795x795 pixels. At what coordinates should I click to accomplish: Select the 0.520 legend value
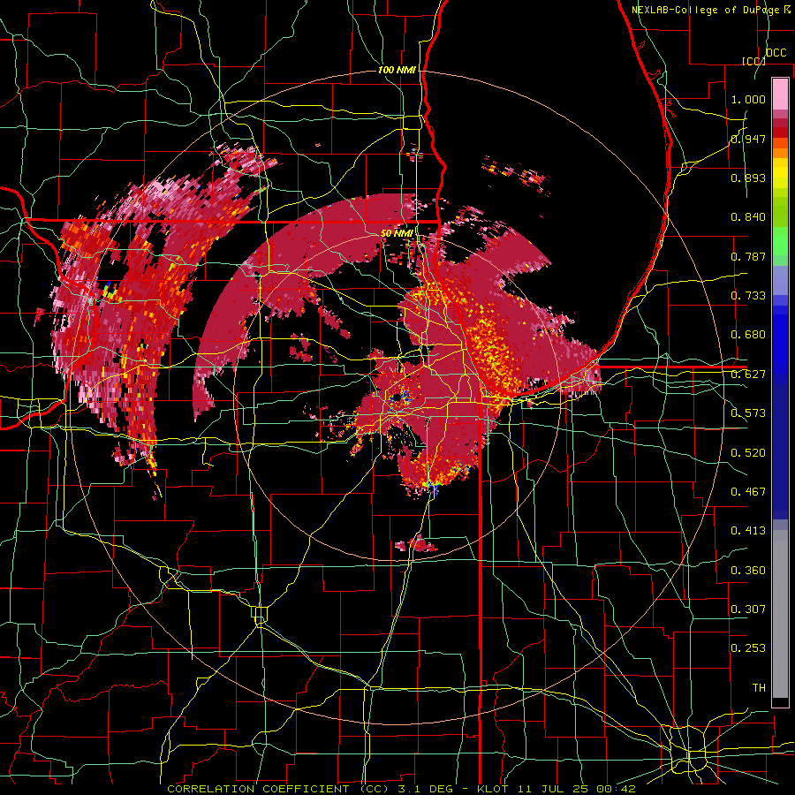[x=748, y=452]
